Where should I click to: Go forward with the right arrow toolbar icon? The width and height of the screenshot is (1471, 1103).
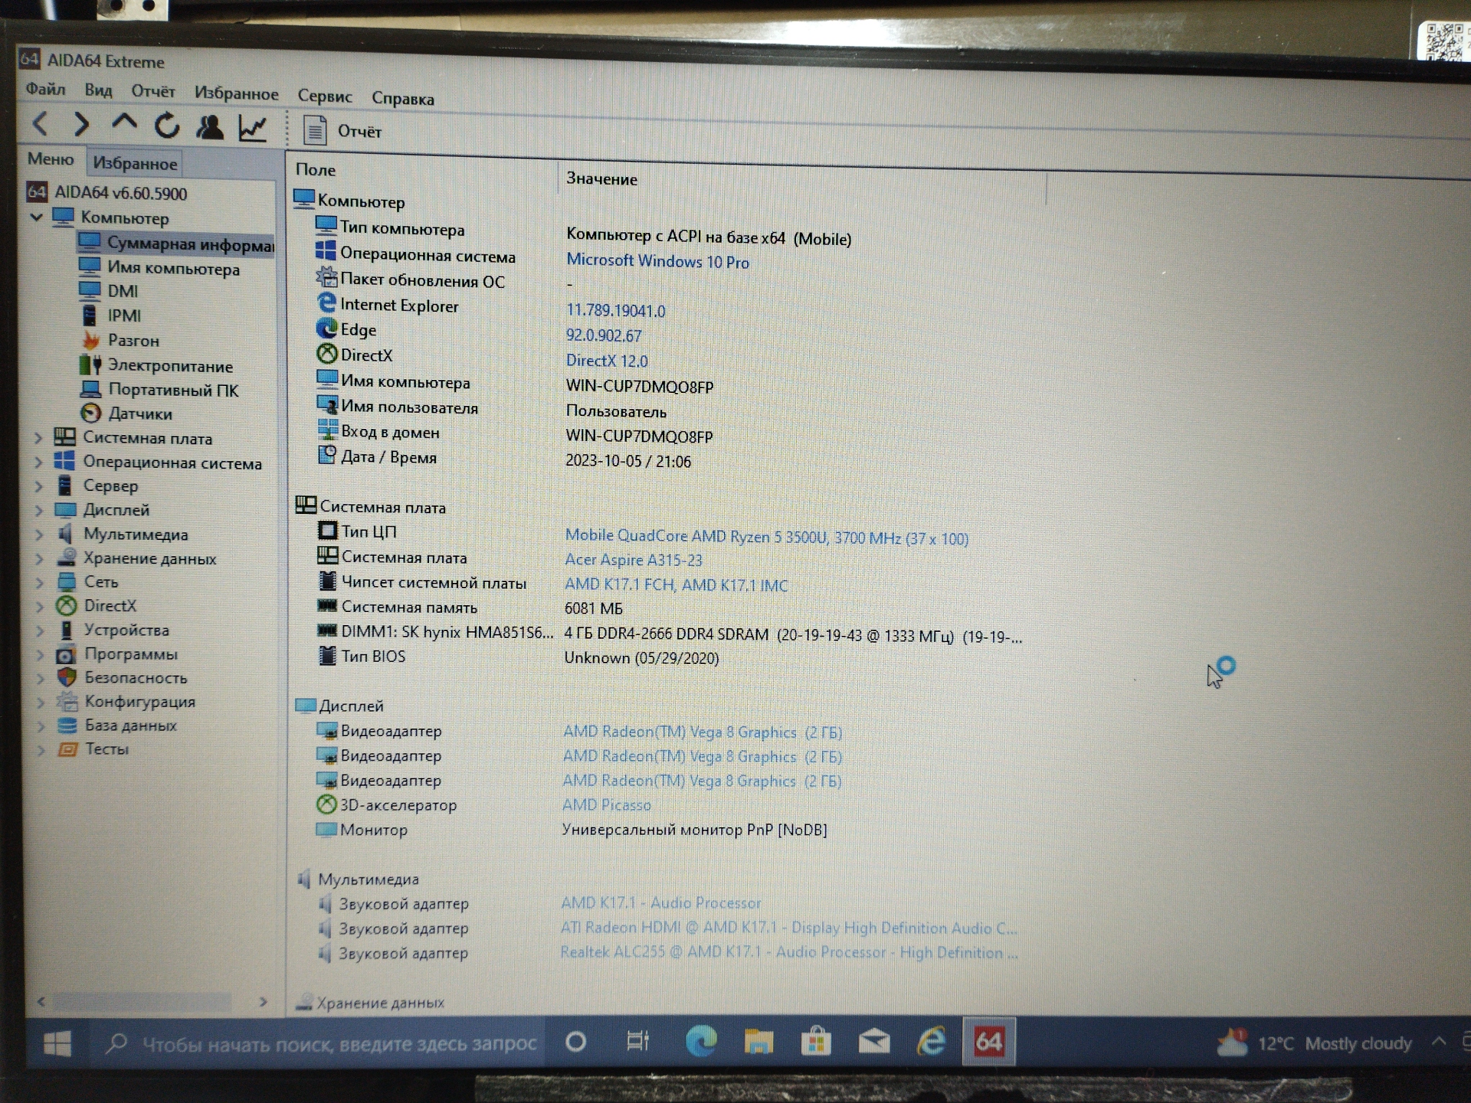pyautogui.click(x=82, y=124)
